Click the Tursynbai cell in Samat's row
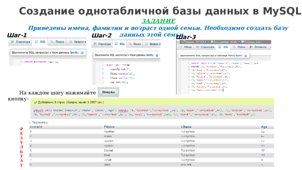The image size is (302, 170). tap(188, 151)
